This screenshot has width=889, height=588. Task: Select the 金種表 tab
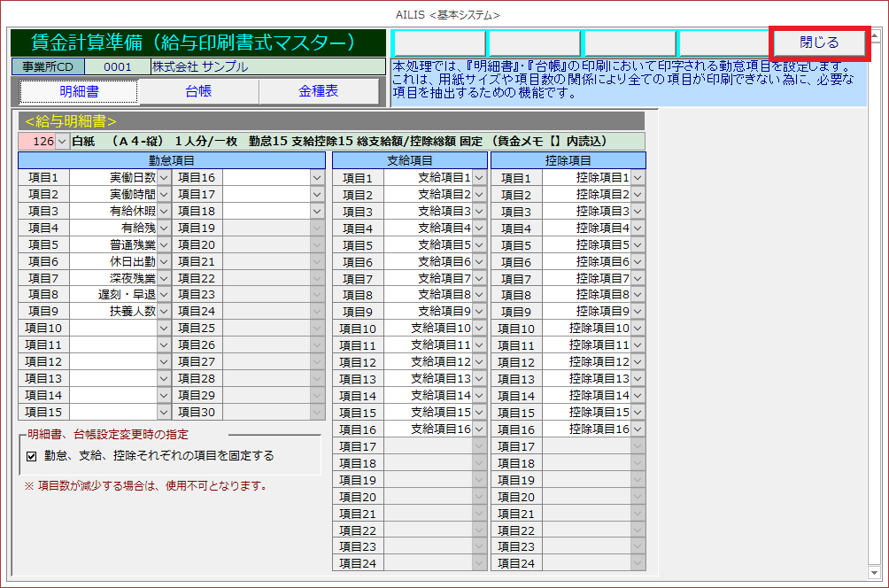click(318, 91)
